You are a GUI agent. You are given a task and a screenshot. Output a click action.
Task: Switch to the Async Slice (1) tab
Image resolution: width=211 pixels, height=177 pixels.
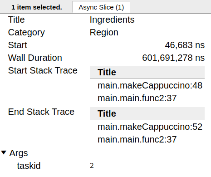coord(101,7)
